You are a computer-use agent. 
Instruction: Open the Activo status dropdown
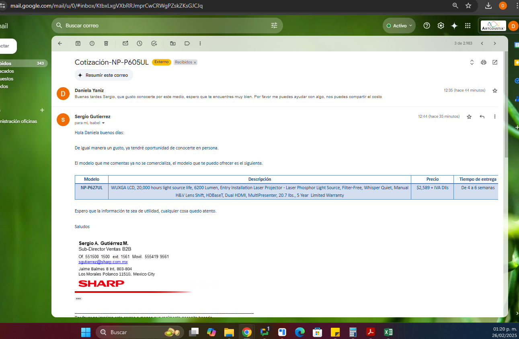click(x=399, y=26)
